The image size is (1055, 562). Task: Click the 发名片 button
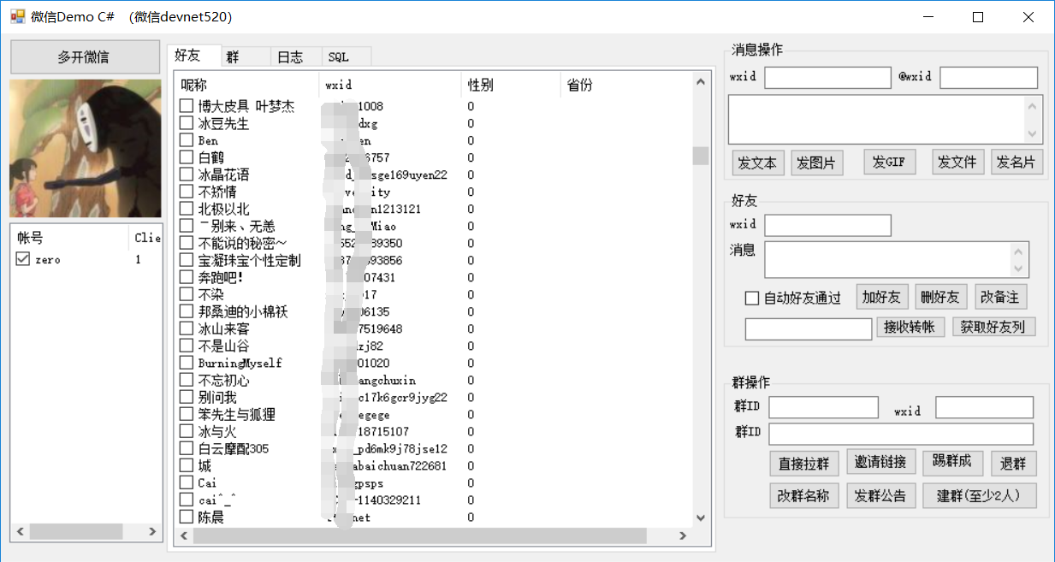(1016, 162)
